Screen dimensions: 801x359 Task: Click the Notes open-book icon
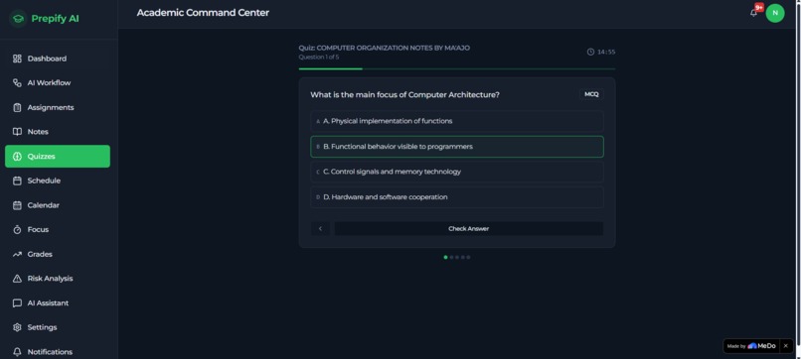point(17,132)
